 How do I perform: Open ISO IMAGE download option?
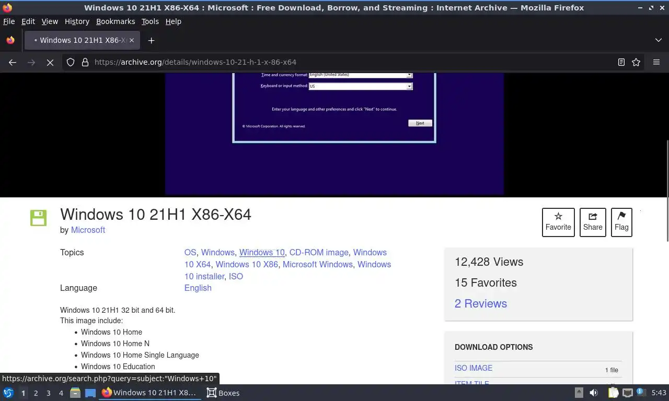click(474, 368)
